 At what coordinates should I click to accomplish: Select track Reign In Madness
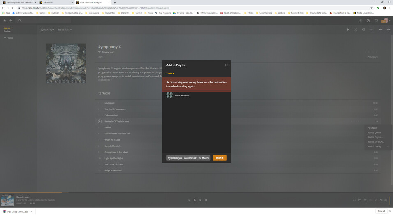pos(113,170)
